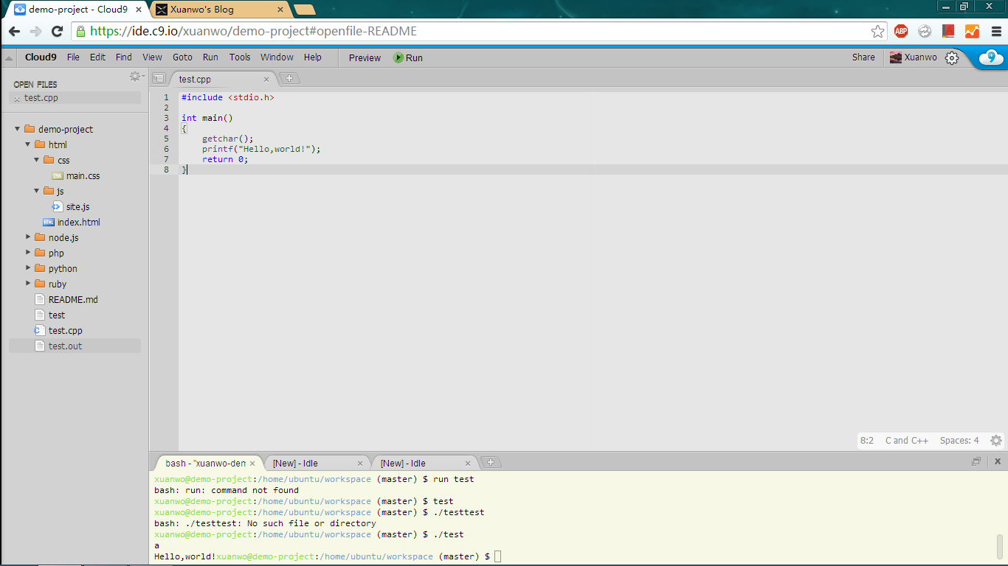The image size is (1008, 566).
Task: Expand the node.js folder
Action: pos(29,237)
